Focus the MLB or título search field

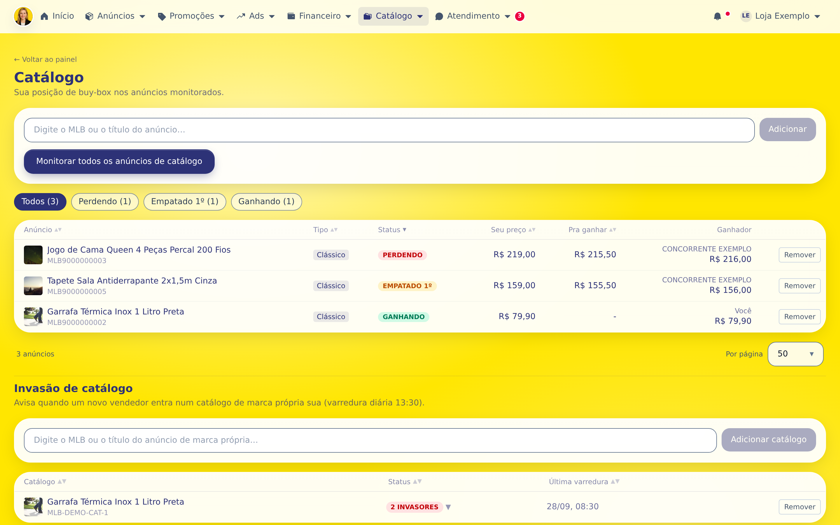(389, 130)
